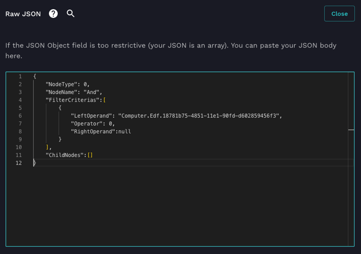
Task: Click line number 6 in gutter
Action: (x=20, y=116)
